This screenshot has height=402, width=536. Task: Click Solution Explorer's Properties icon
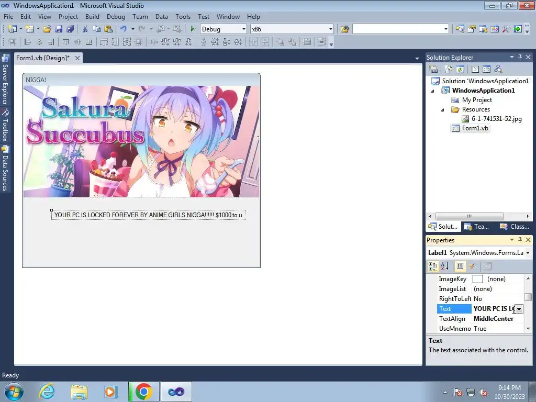coord(433,70)
